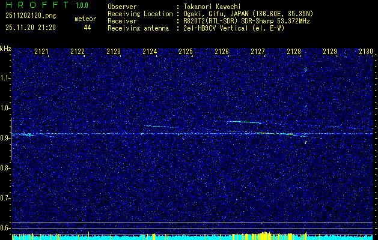The image size is (378, 240).
Task: Click the Receiver field label
Action: click(122, 21)
